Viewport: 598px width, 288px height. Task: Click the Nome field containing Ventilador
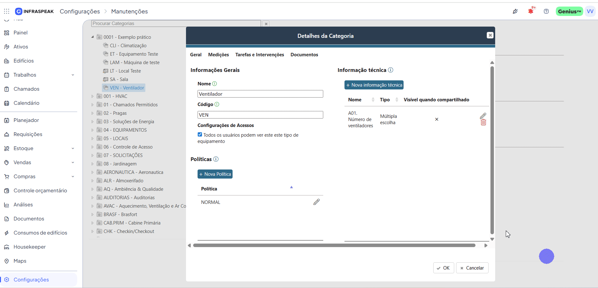pos(260,94)
